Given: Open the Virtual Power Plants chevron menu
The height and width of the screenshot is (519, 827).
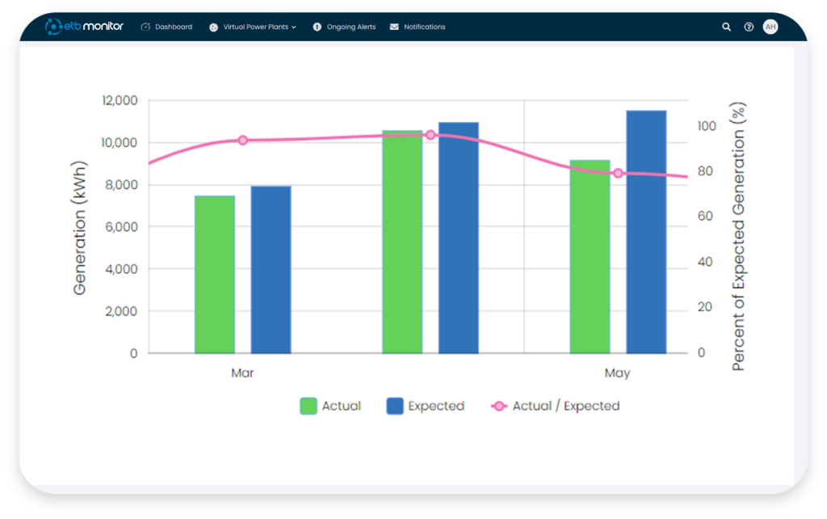Looking at the screenshot, I should coord(296,26).
